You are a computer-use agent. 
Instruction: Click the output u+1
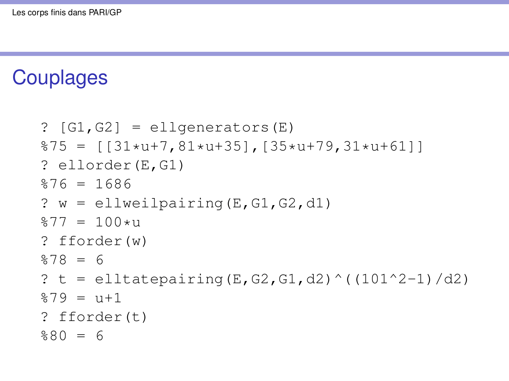point(108,298)
